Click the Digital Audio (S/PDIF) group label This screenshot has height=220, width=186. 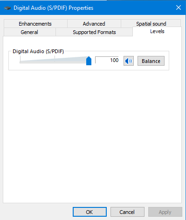38,51
